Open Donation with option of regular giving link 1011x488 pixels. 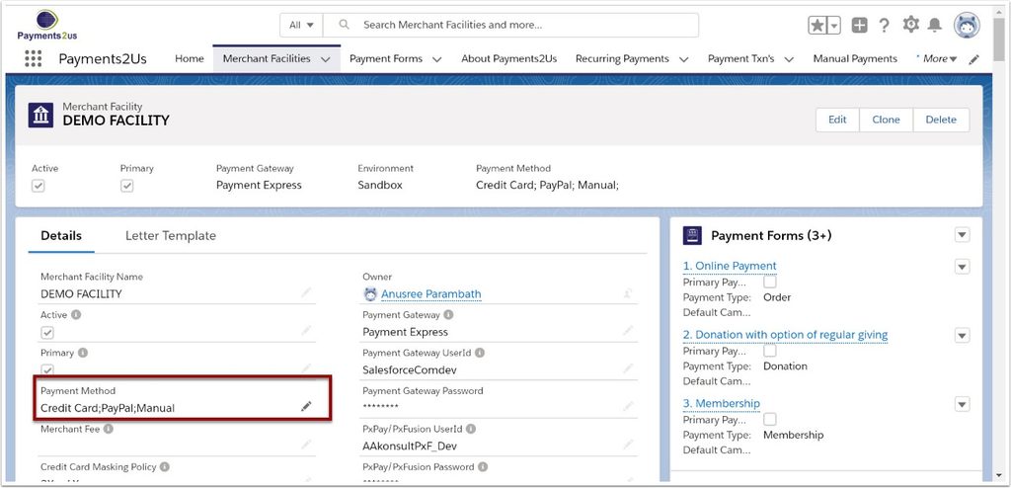[x=785, y=334]
